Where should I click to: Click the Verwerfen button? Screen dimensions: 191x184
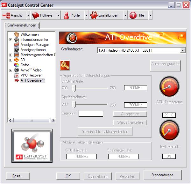127,176
